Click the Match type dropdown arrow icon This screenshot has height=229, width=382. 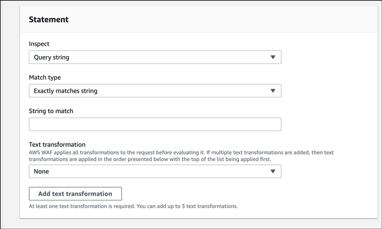click(x=273, y=91)
